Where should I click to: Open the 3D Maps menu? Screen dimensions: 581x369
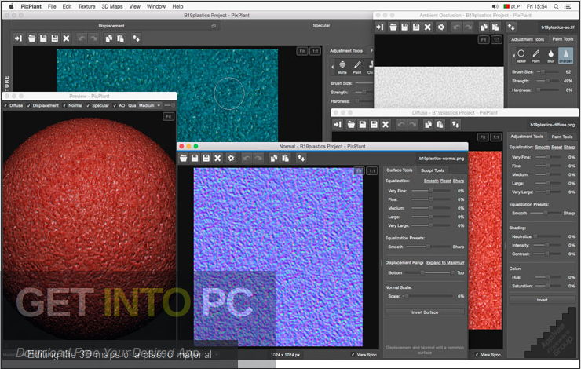pos(112,6)
